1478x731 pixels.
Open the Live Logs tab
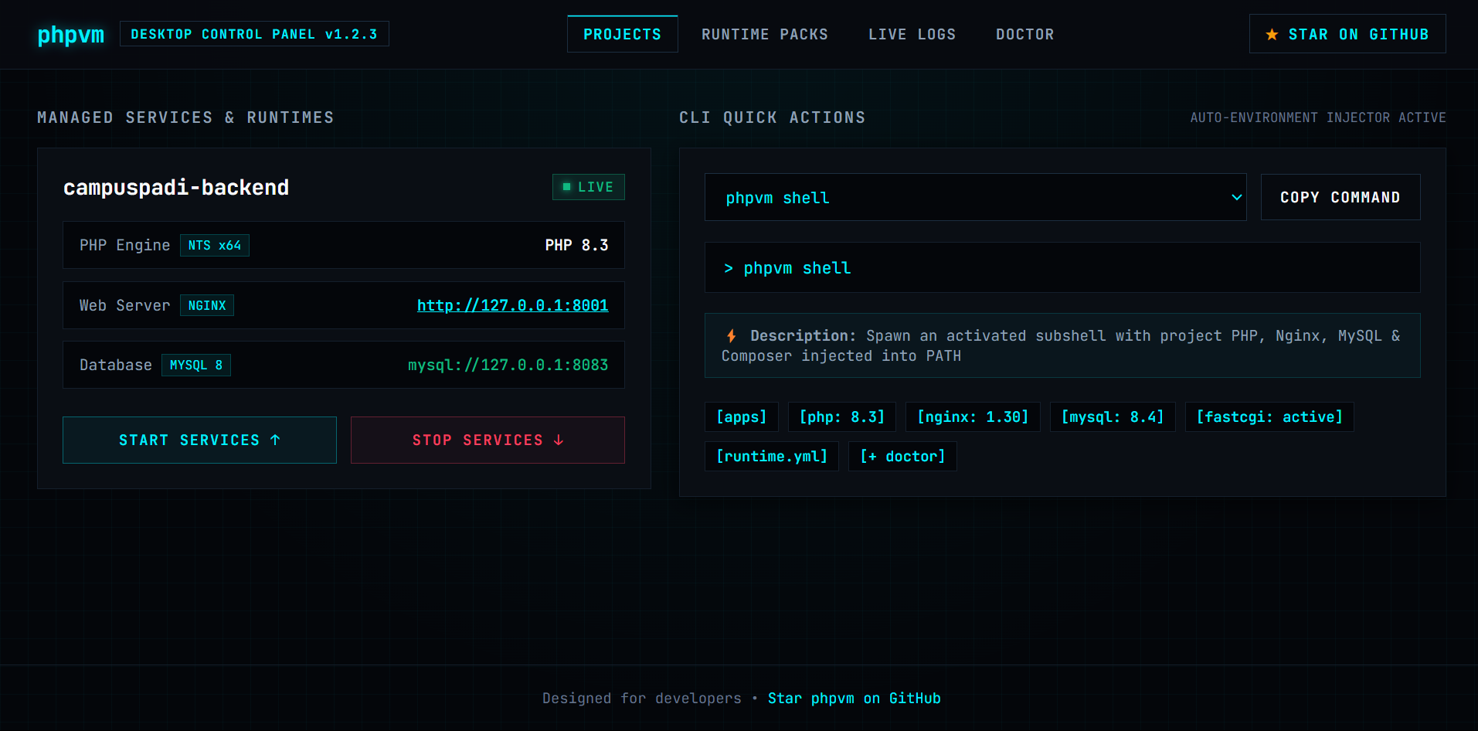(912, 35)
